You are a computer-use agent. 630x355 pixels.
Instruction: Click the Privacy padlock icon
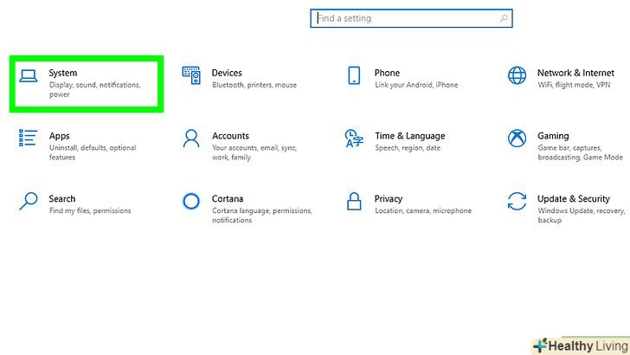tap(354, 201)
